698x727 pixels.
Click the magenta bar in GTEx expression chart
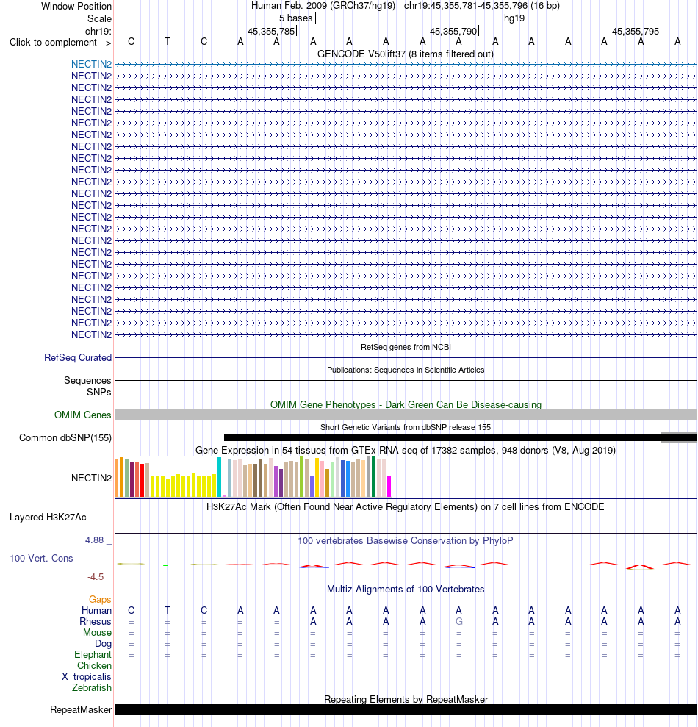(389, 487)
